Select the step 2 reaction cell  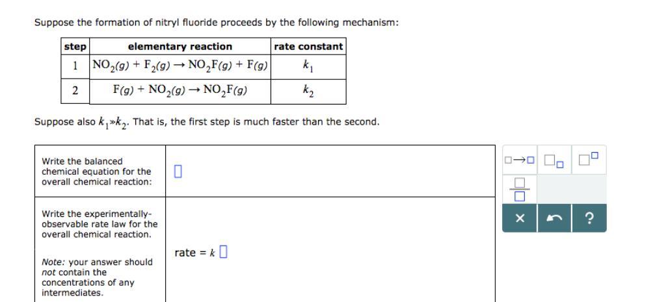tap(180, 91)
